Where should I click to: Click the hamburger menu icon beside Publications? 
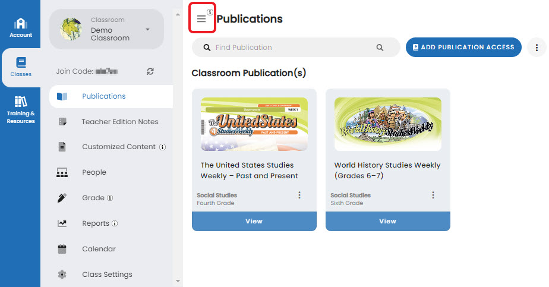click(201, 19)
